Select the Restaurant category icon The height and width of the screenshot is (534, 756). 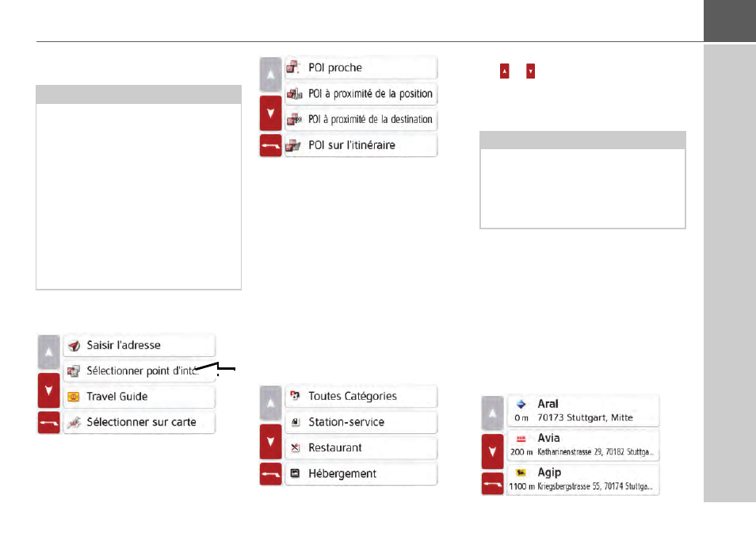coord(295,448)
